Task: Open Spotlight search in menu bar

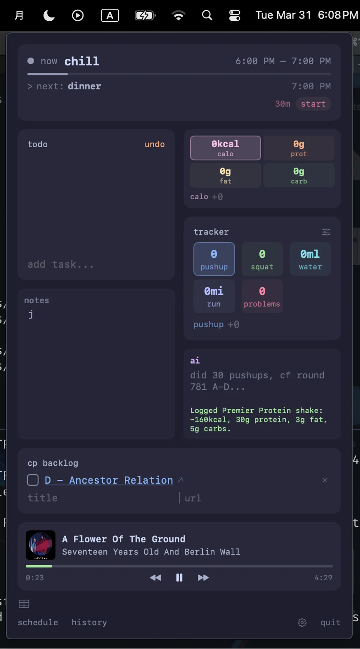Action: click(x=207, y=15)
